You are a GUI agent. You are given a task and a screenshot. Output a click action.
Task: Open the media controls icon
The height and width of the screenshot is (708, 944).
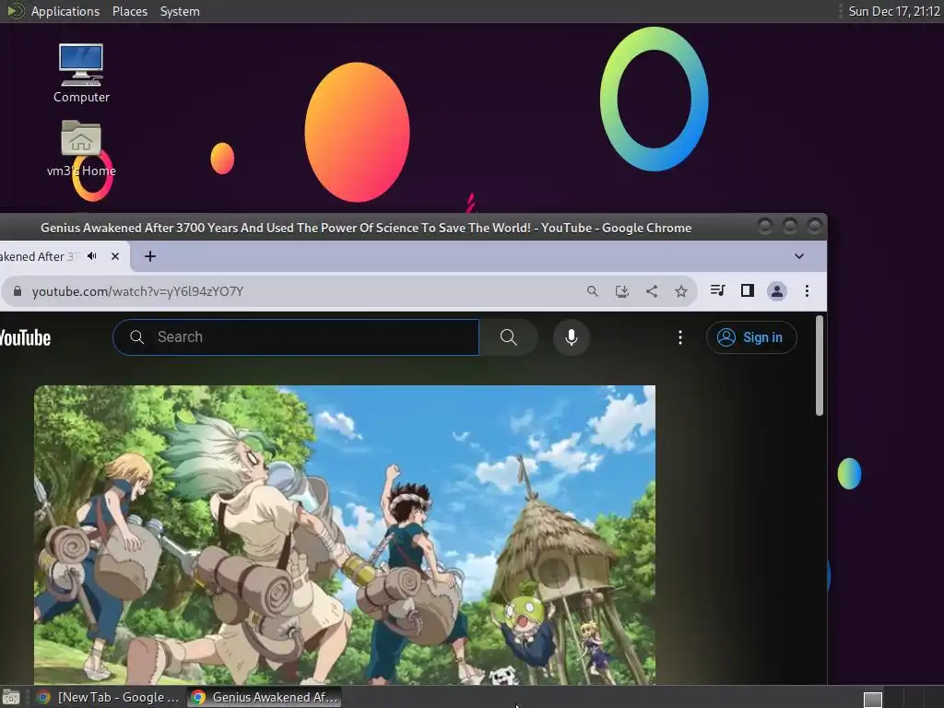[x=717, y=290]
